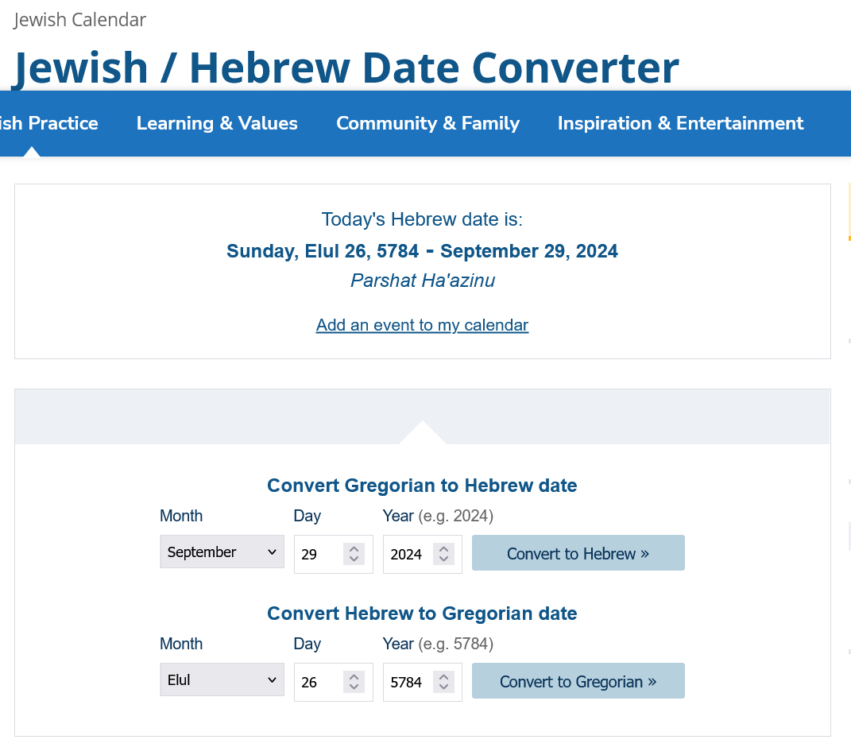Image resolution: width=851 pixels, height=751 pixels.
Task: Open the Learning & Values menu
Action: 217,123
